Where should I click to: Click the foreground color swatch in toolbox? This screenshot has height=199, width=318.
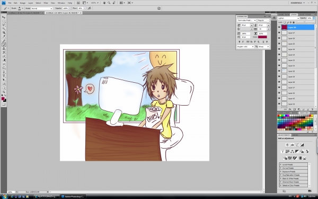coord(3,99)
